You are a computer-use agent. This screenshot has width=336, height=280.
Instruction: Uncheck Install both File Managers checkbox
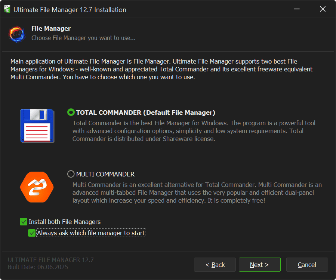coord(24,222)
